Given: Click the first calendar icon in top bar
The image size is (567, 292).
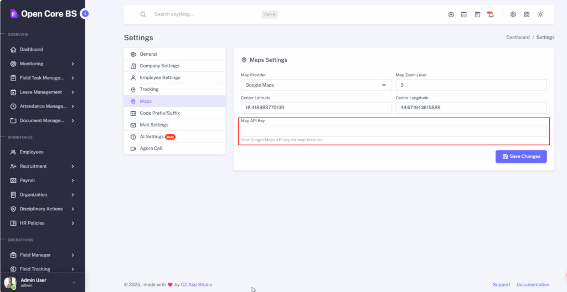Looking at the screenshot, I should point(464,14).
